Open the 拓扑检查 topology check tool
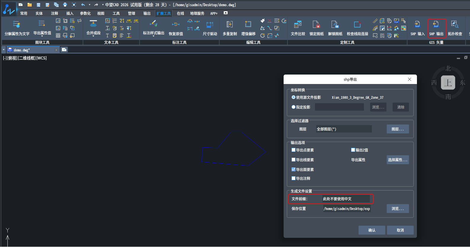The image size is (470, 247). (x=455, y=28)
